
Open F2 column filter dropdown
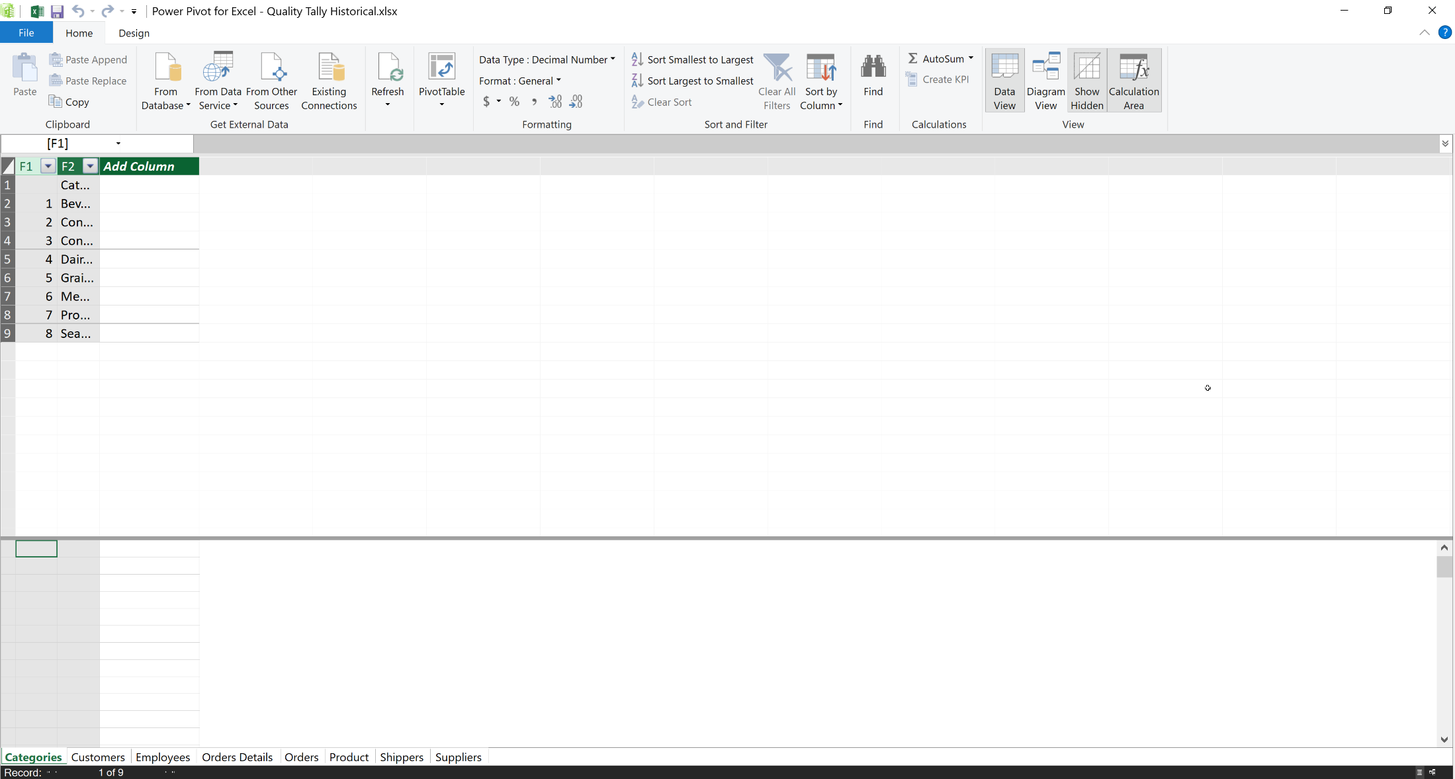pyautogui.click(x=90, y=166)
